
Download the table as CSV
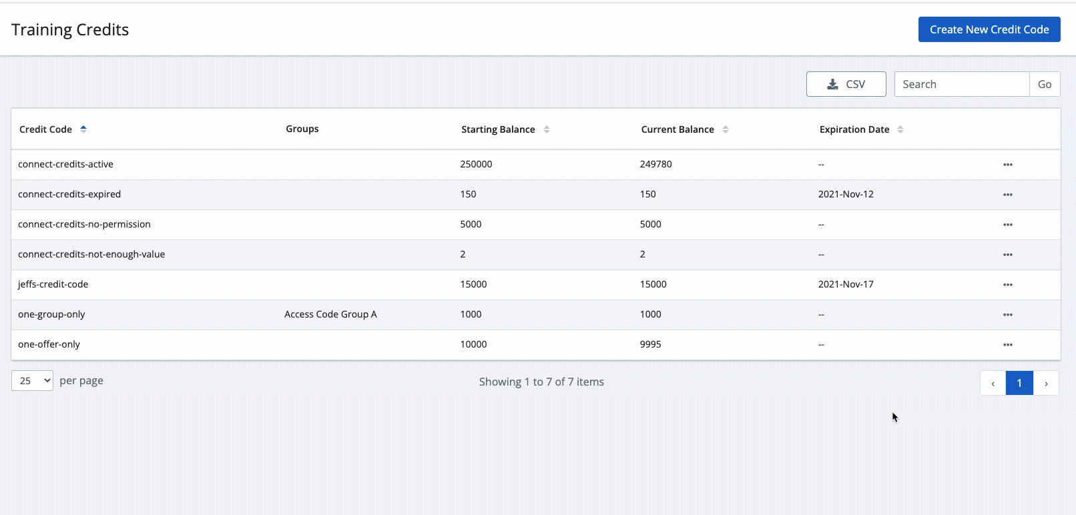point(846,84)
